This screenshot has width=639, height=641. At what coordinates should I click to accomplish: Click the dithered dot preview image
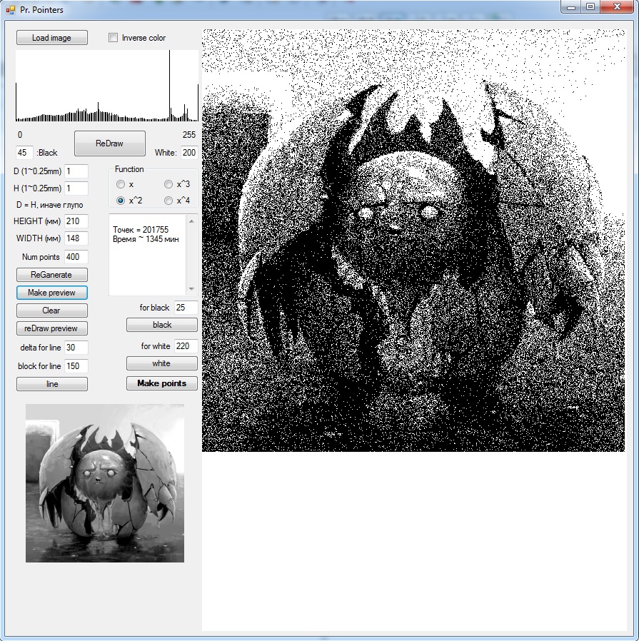click(413, 241)
